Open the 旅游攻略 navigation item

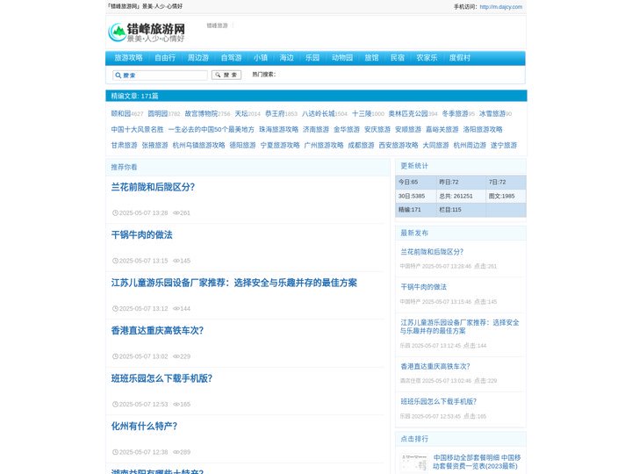[128, 58]
